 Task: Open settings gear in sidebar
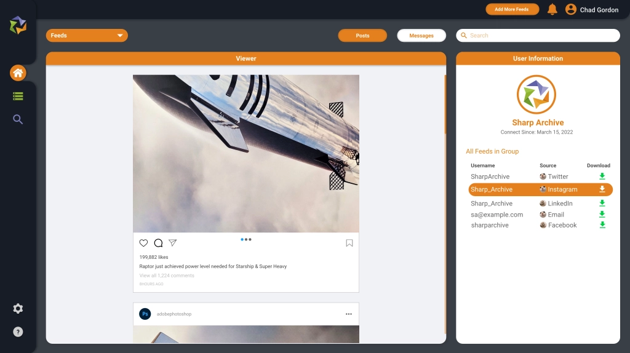coord(18,309)
